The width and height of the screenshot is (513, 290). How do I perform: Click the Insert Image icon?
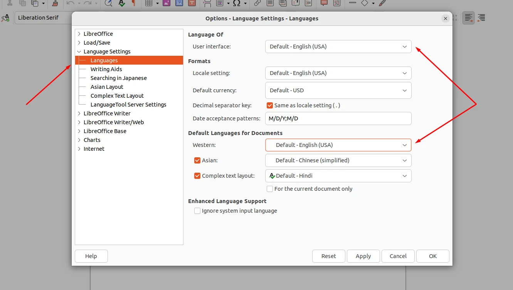(167, 3)
